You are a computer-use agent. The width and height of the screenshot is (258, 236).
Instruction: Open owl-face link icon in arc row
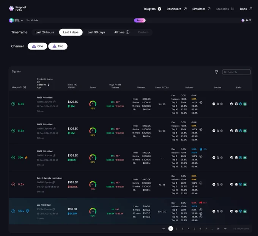click(236, 211)
